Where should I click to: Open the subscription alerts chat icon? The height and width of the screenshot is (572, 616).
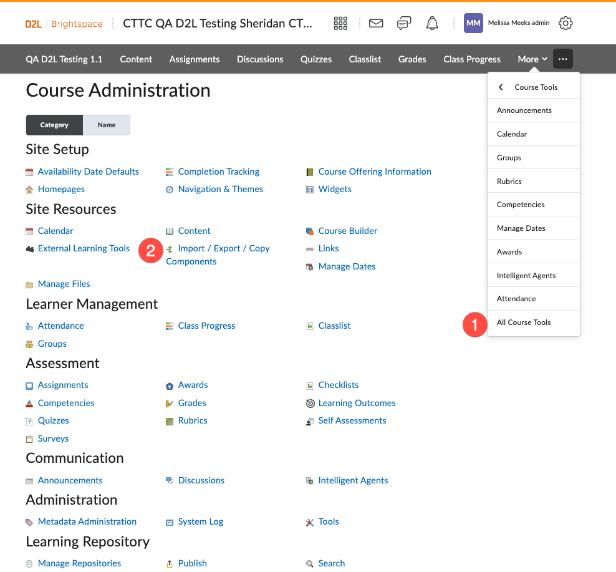pos(404,24)
